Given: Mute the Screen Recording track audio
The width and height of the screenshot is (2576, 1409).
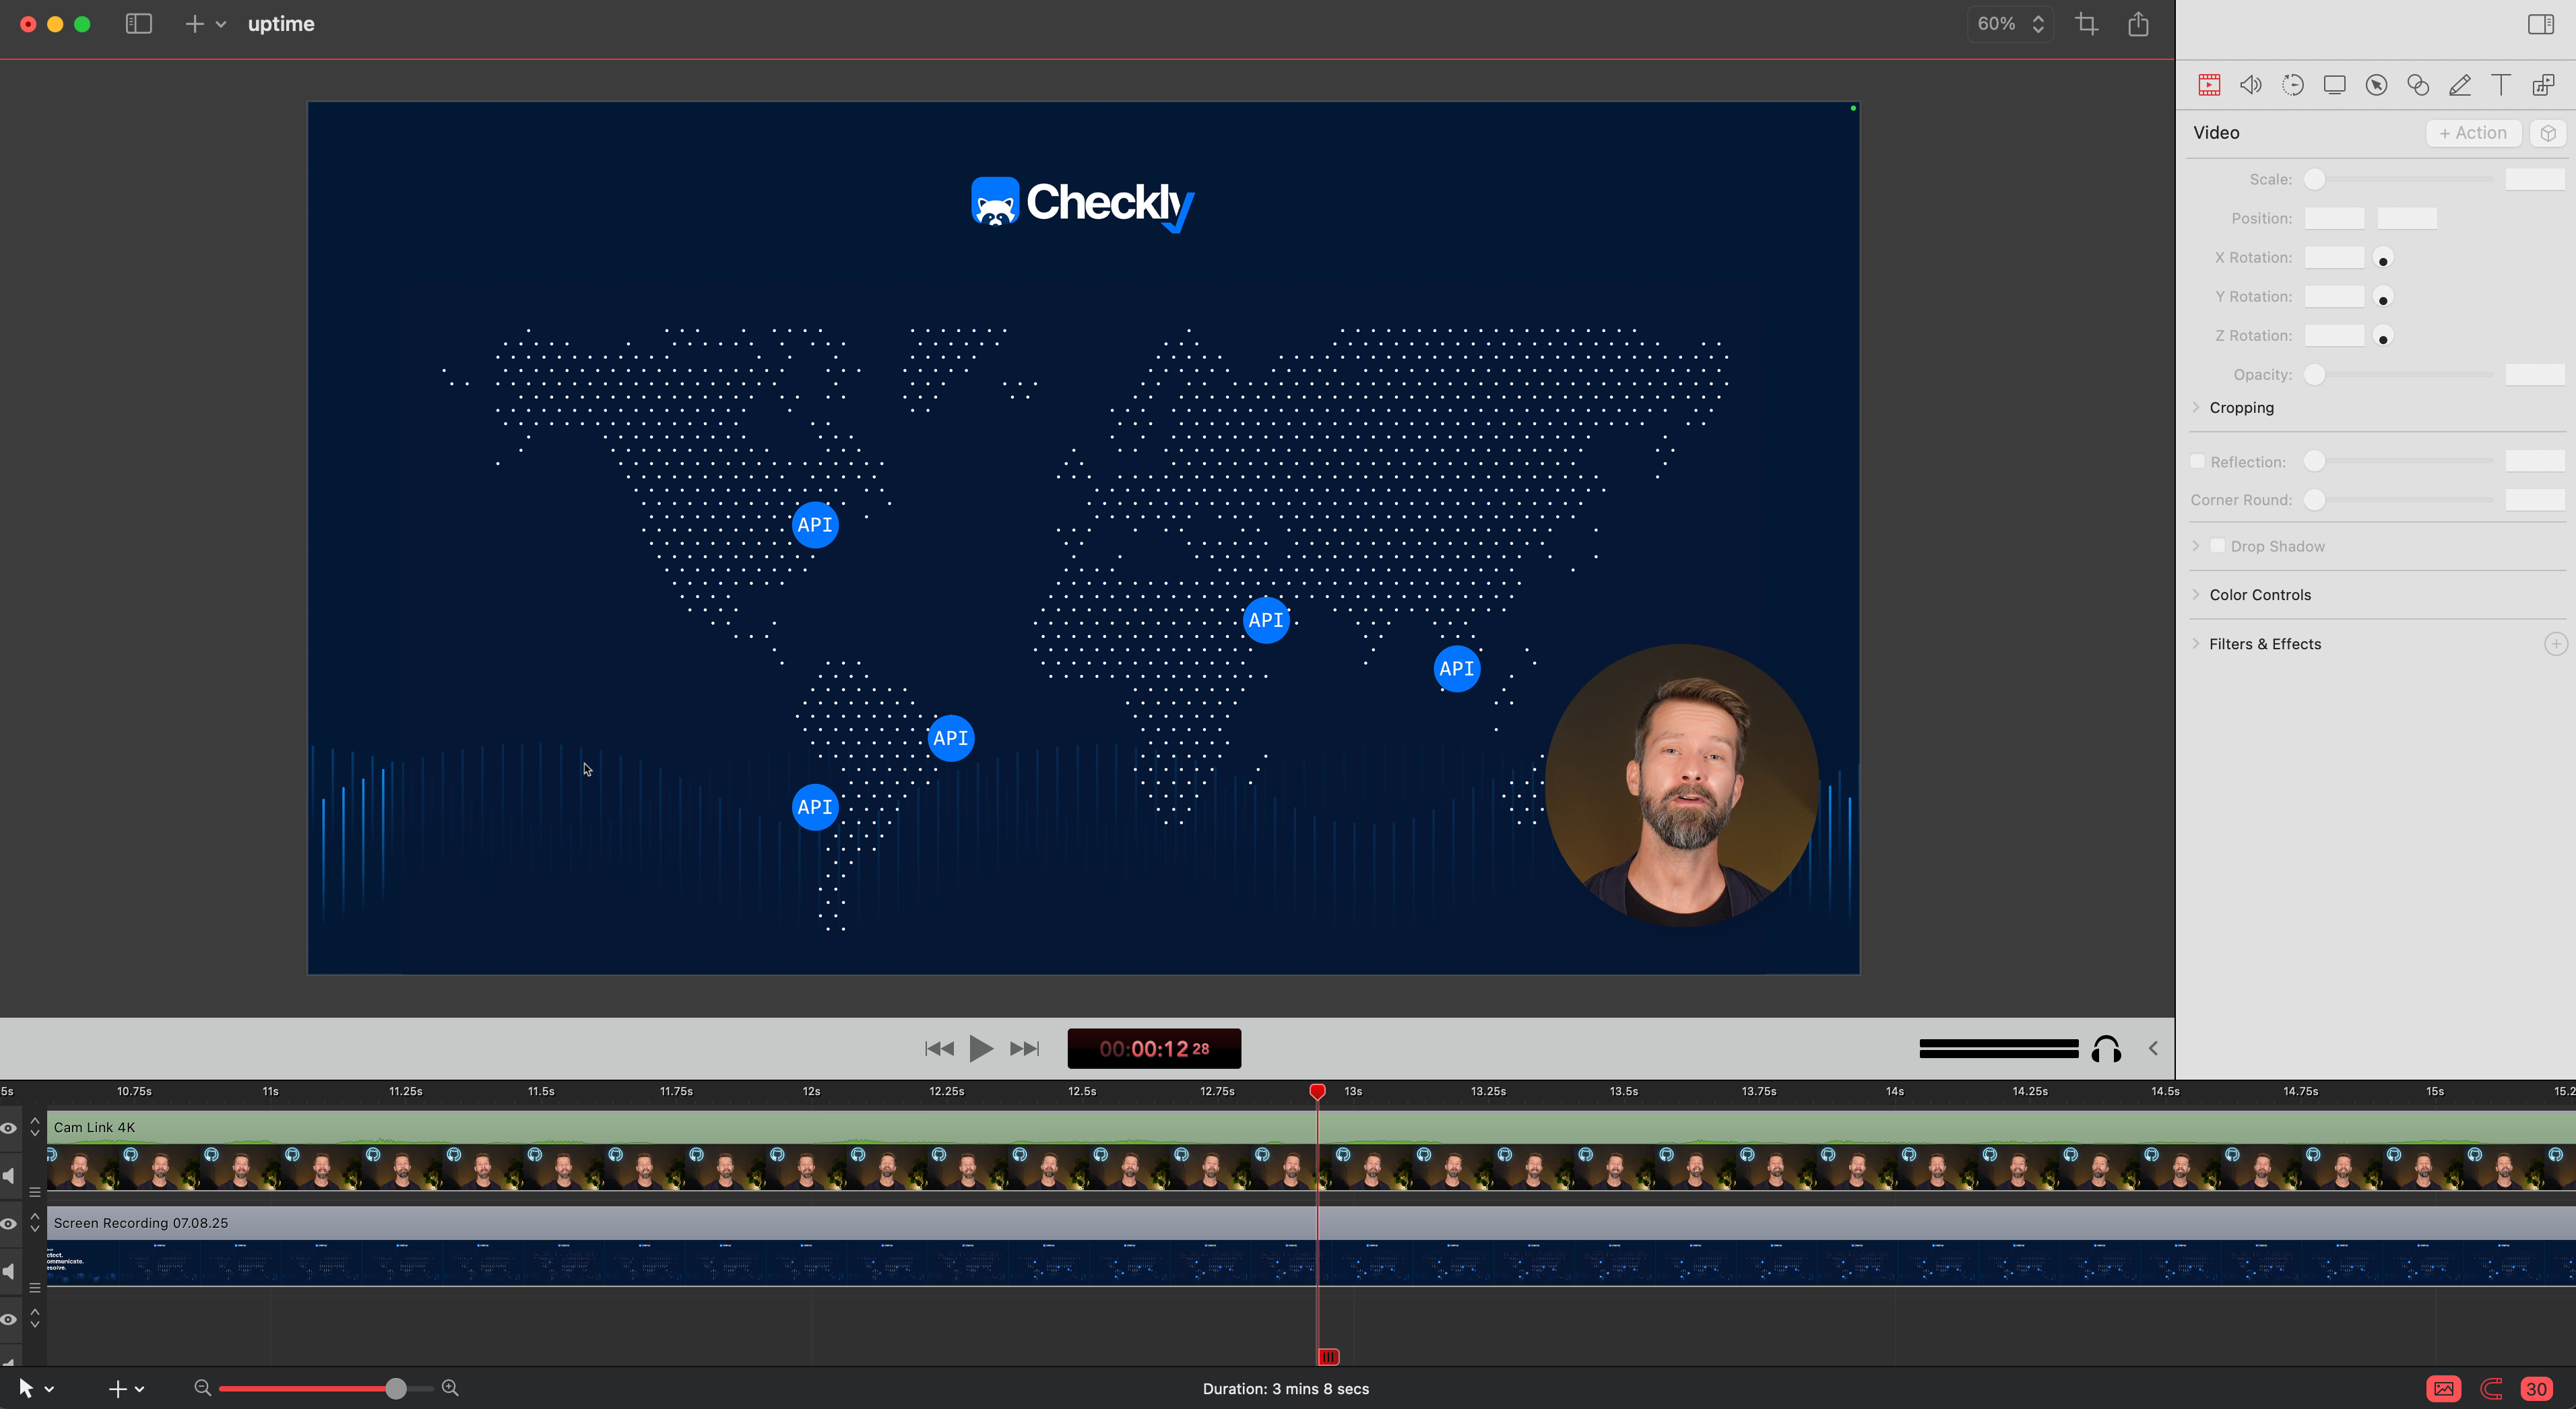Looking at the screenshot, I should (x=9, y=1271).
